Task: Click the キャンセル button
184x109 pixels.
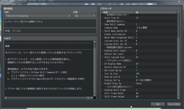Action: click(174, 104)
